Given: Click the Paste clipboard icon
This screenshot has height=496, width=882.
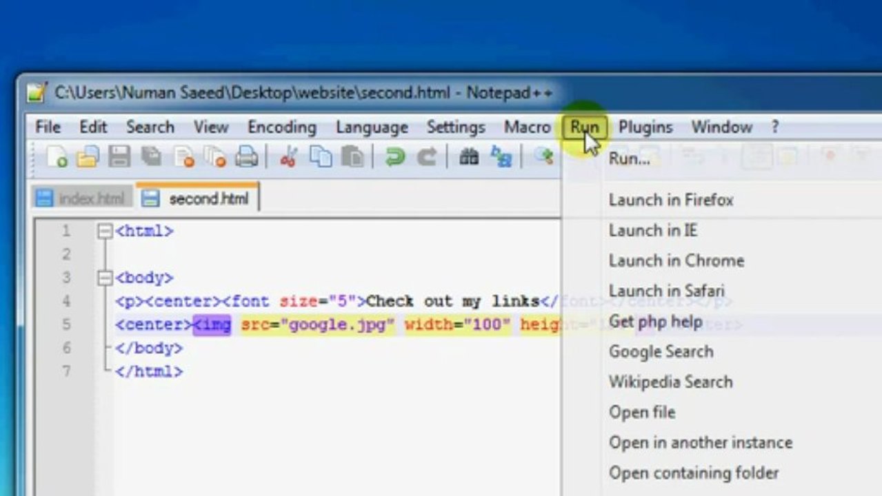Looking at the screenshot, I should click(352, 157).
